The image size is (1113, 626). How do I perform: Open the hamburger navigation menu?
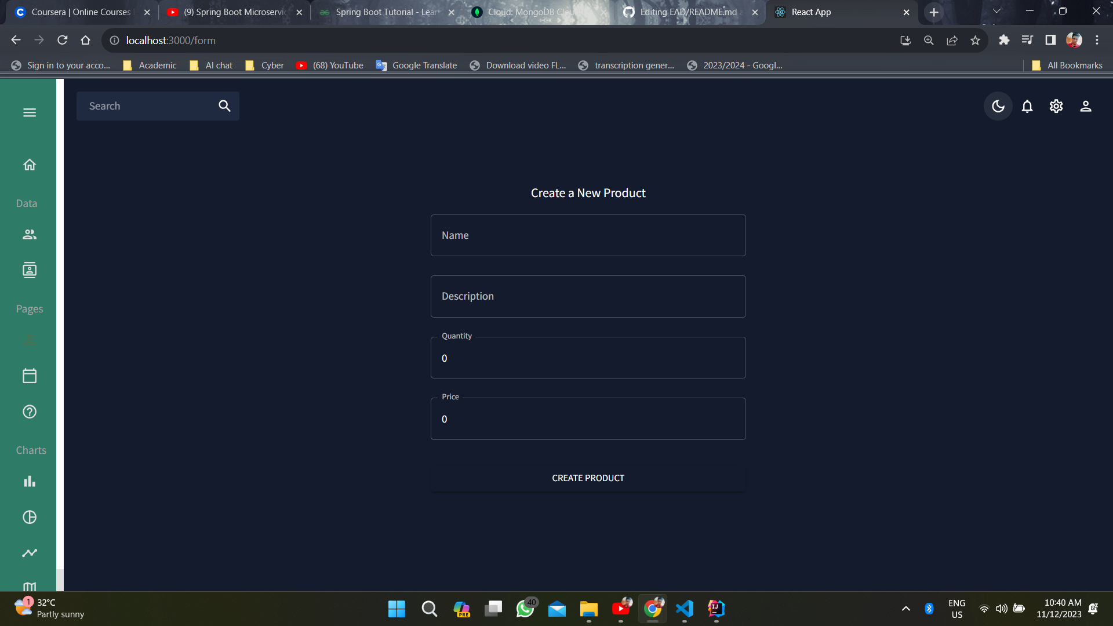(29, 112)
